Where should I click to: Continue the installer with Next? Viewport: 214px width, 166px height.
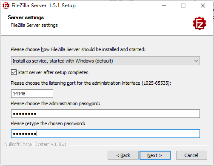click(x=155, y=155)
